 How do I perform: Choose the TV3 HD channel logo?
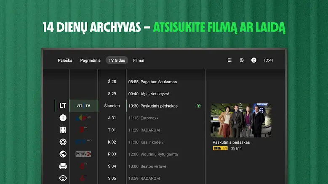(83, 130)
